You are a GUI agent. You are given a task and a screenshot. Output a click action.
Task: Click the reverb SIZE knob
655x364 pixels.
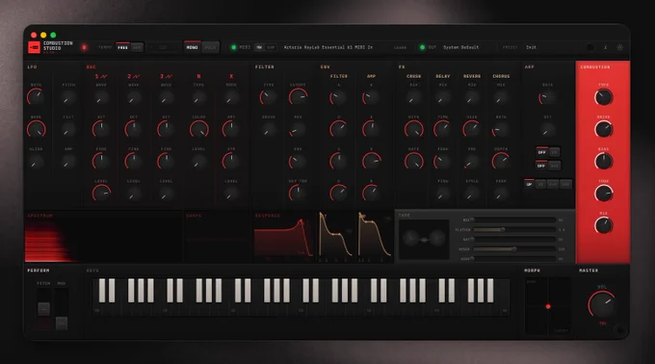coord(472,129)
